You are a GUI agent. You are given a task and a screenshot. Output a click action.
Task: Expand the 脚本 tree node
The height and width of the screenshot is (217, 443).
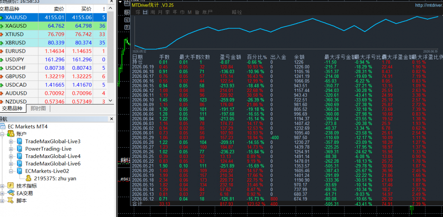[3, 200]
